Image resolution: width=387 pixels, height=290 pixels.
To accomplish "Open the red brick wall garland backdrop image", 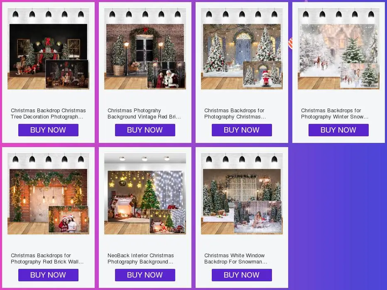I will point(48,193).
